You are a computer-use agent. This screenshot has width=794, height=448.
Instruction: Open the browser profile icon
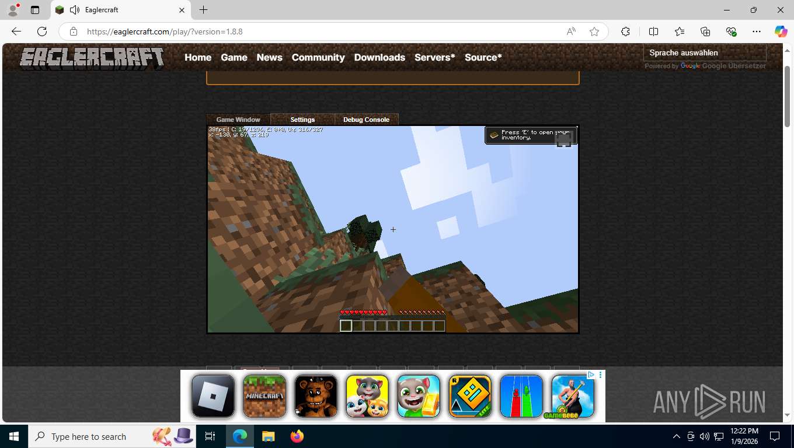(13, 10)
